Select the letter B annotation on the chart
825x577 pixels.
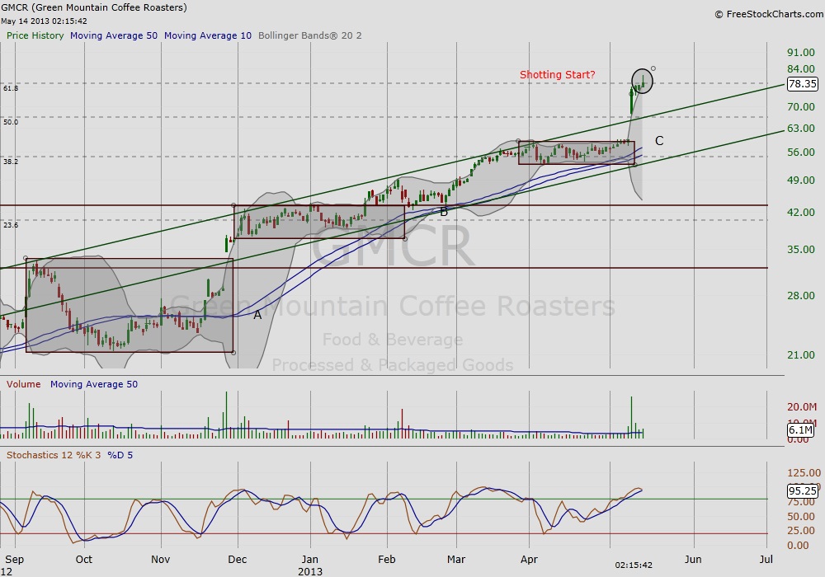pos(444,212)
